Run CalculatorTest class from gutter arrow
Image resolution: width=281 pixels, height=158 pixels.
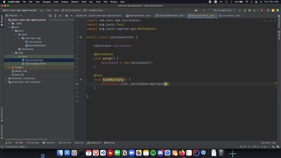click(81, 37)
